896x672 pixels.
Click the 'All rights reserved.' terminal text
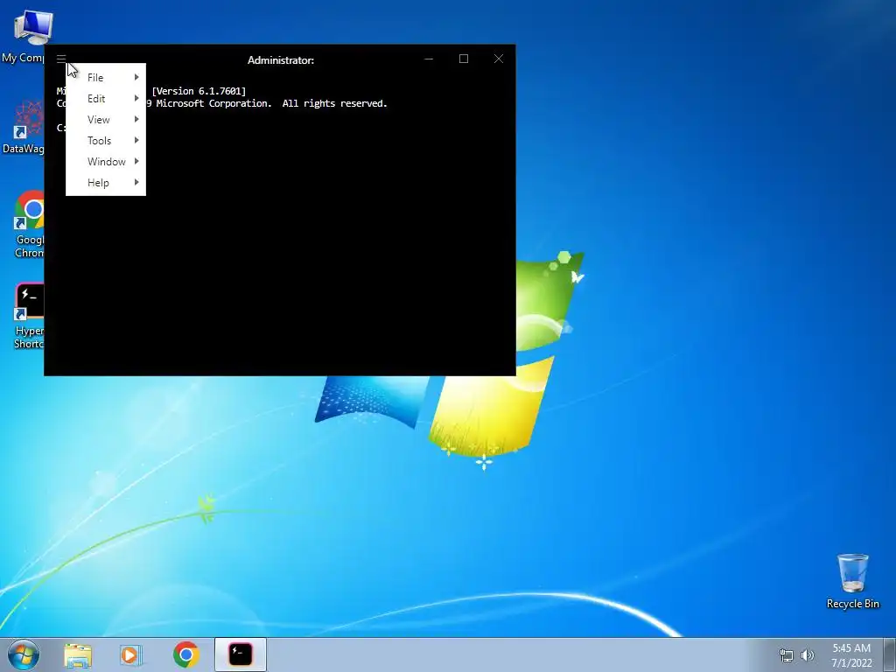click(x=335, y=103)
